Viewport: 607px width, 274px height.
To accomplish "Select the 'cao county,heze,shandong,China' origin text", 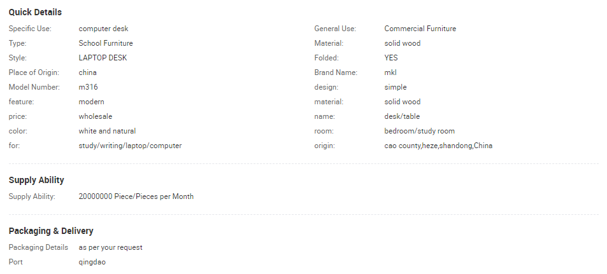I will [438, 146].
